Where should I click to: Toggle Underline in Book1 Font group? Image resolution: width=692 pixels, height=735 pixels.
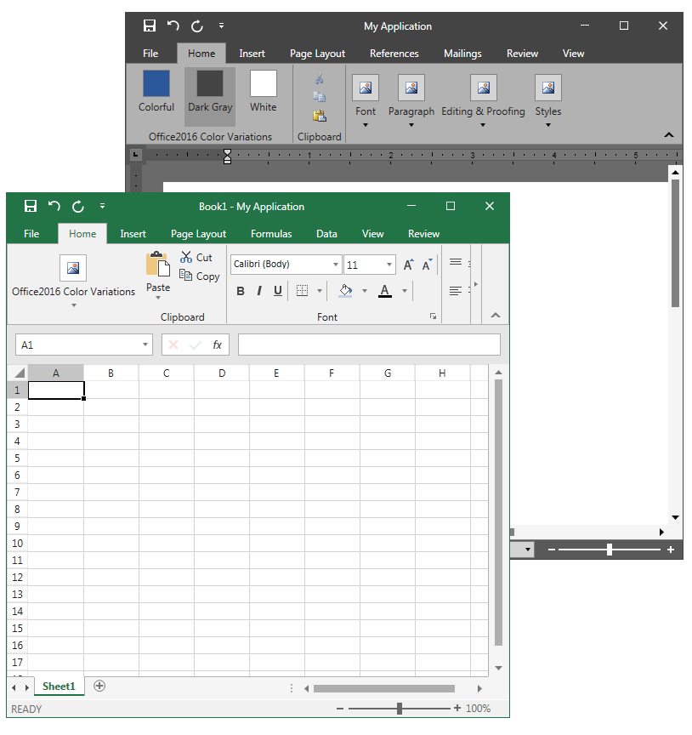[278, 291]
